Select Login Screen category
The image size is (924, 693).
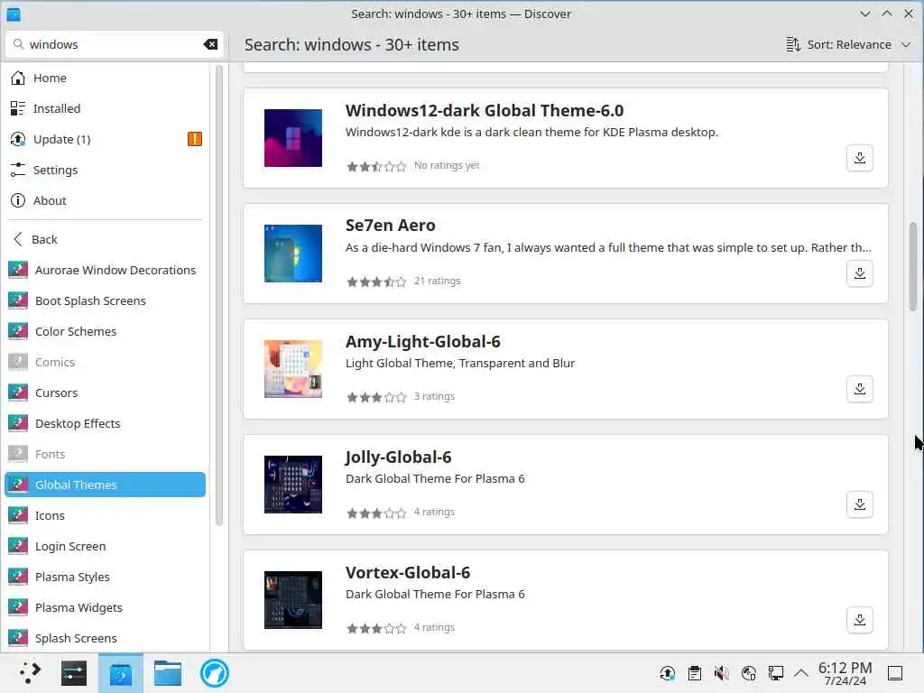coord(105,546)
